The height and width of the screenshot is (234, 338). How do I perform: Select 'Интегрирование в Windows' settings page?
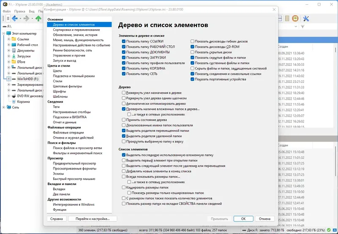coord(74,204)
